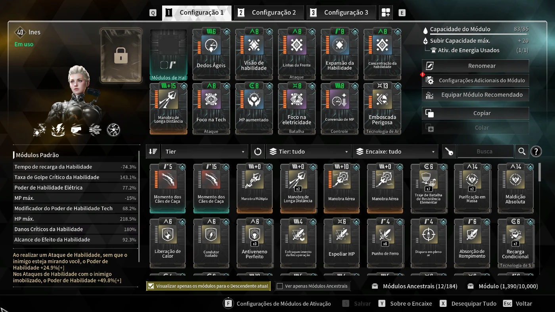The width and height of the screenshot is (555, 312).
Task: Switch to the Configuração 2 tab
Action: click(x=269, y=13)
